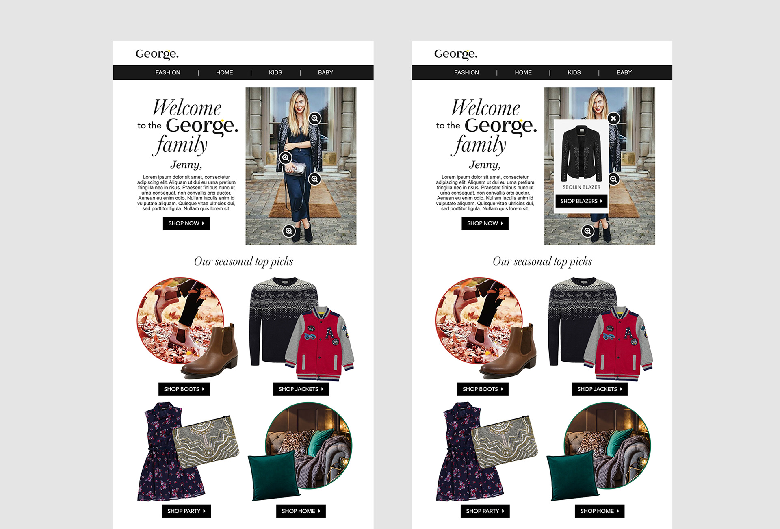Open KIDS in left email navigation

click(275, 72)
